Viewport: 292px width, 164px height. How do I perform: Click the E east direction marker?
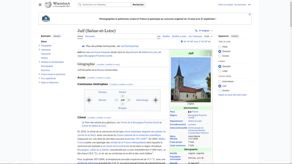tap(129, 100)
